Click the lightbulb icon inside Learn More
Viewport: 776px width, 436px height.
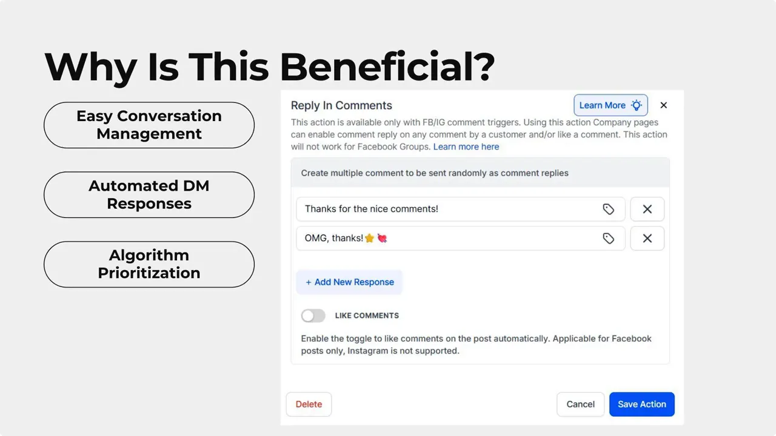point(636,105)
